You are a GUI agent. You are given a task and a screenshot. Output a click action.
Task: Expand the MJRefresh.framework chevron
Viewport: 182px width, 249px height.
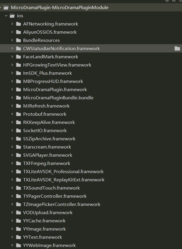click(12, 106)
